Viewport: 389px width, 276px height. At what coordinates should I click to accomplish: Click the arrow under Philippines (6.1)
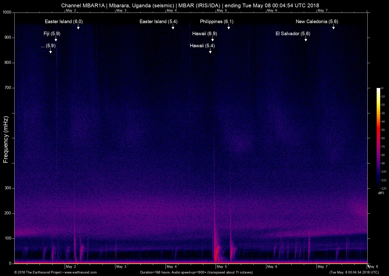tap(229, 27)
